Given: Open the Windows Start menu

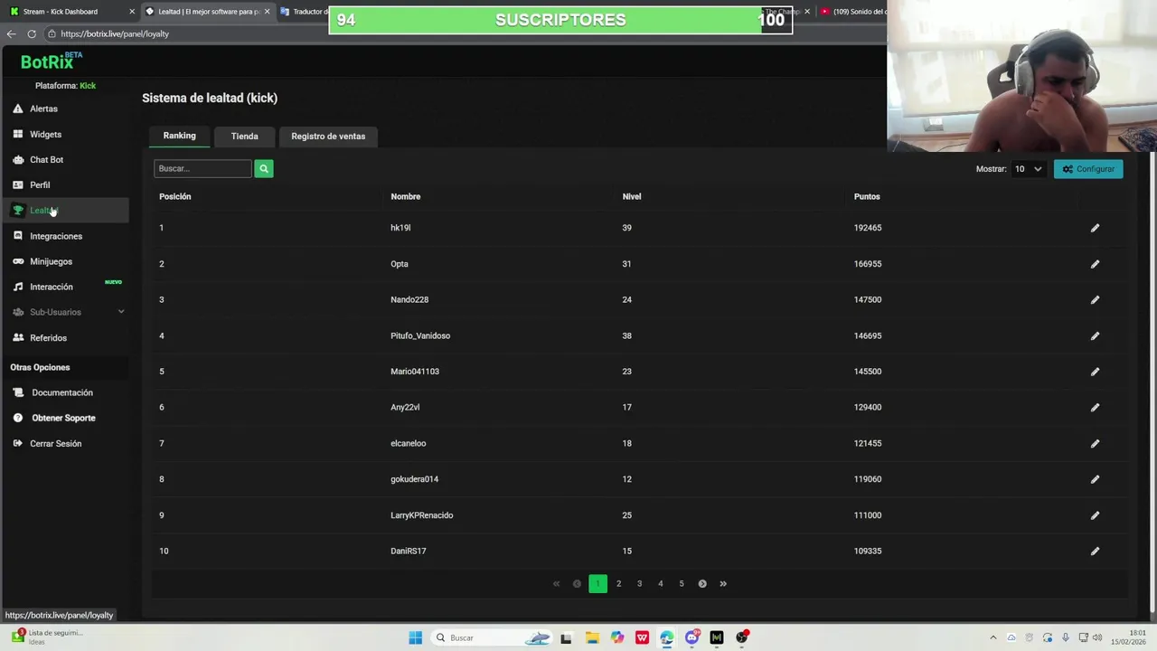Looking at the screenshot, I should tap(415, 637).
